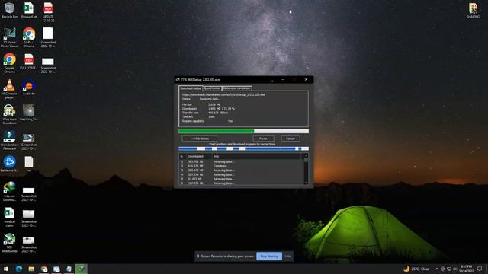Click the scrollbar down arrow in list
The width and height of the screenshot is (488, 274).
(x=306, y=183)
